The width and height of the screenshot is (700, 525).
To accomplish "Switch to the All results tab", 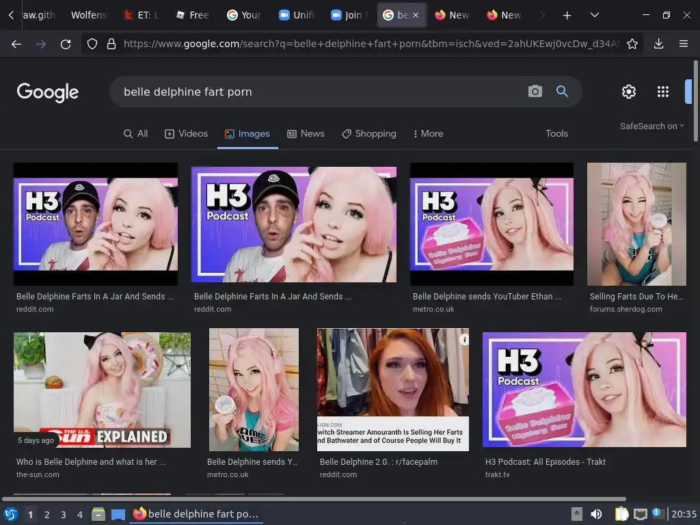I will click(135, 133).
